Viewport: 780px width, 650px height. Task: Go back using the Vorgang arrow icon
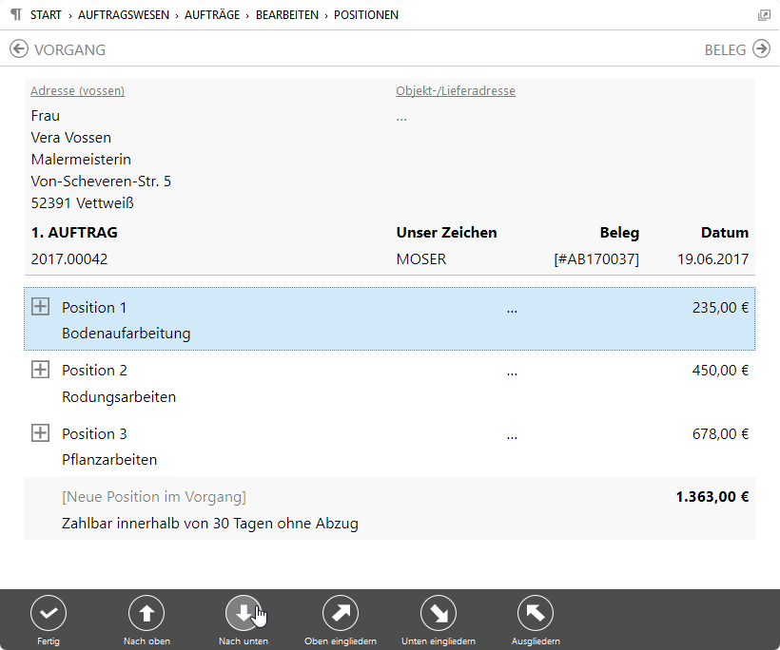pos(19,49)
